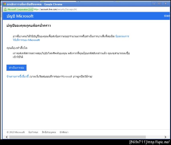Click the heading บัญชีของคุณถูกบล็อกชั่วคราว

[28, 26]
